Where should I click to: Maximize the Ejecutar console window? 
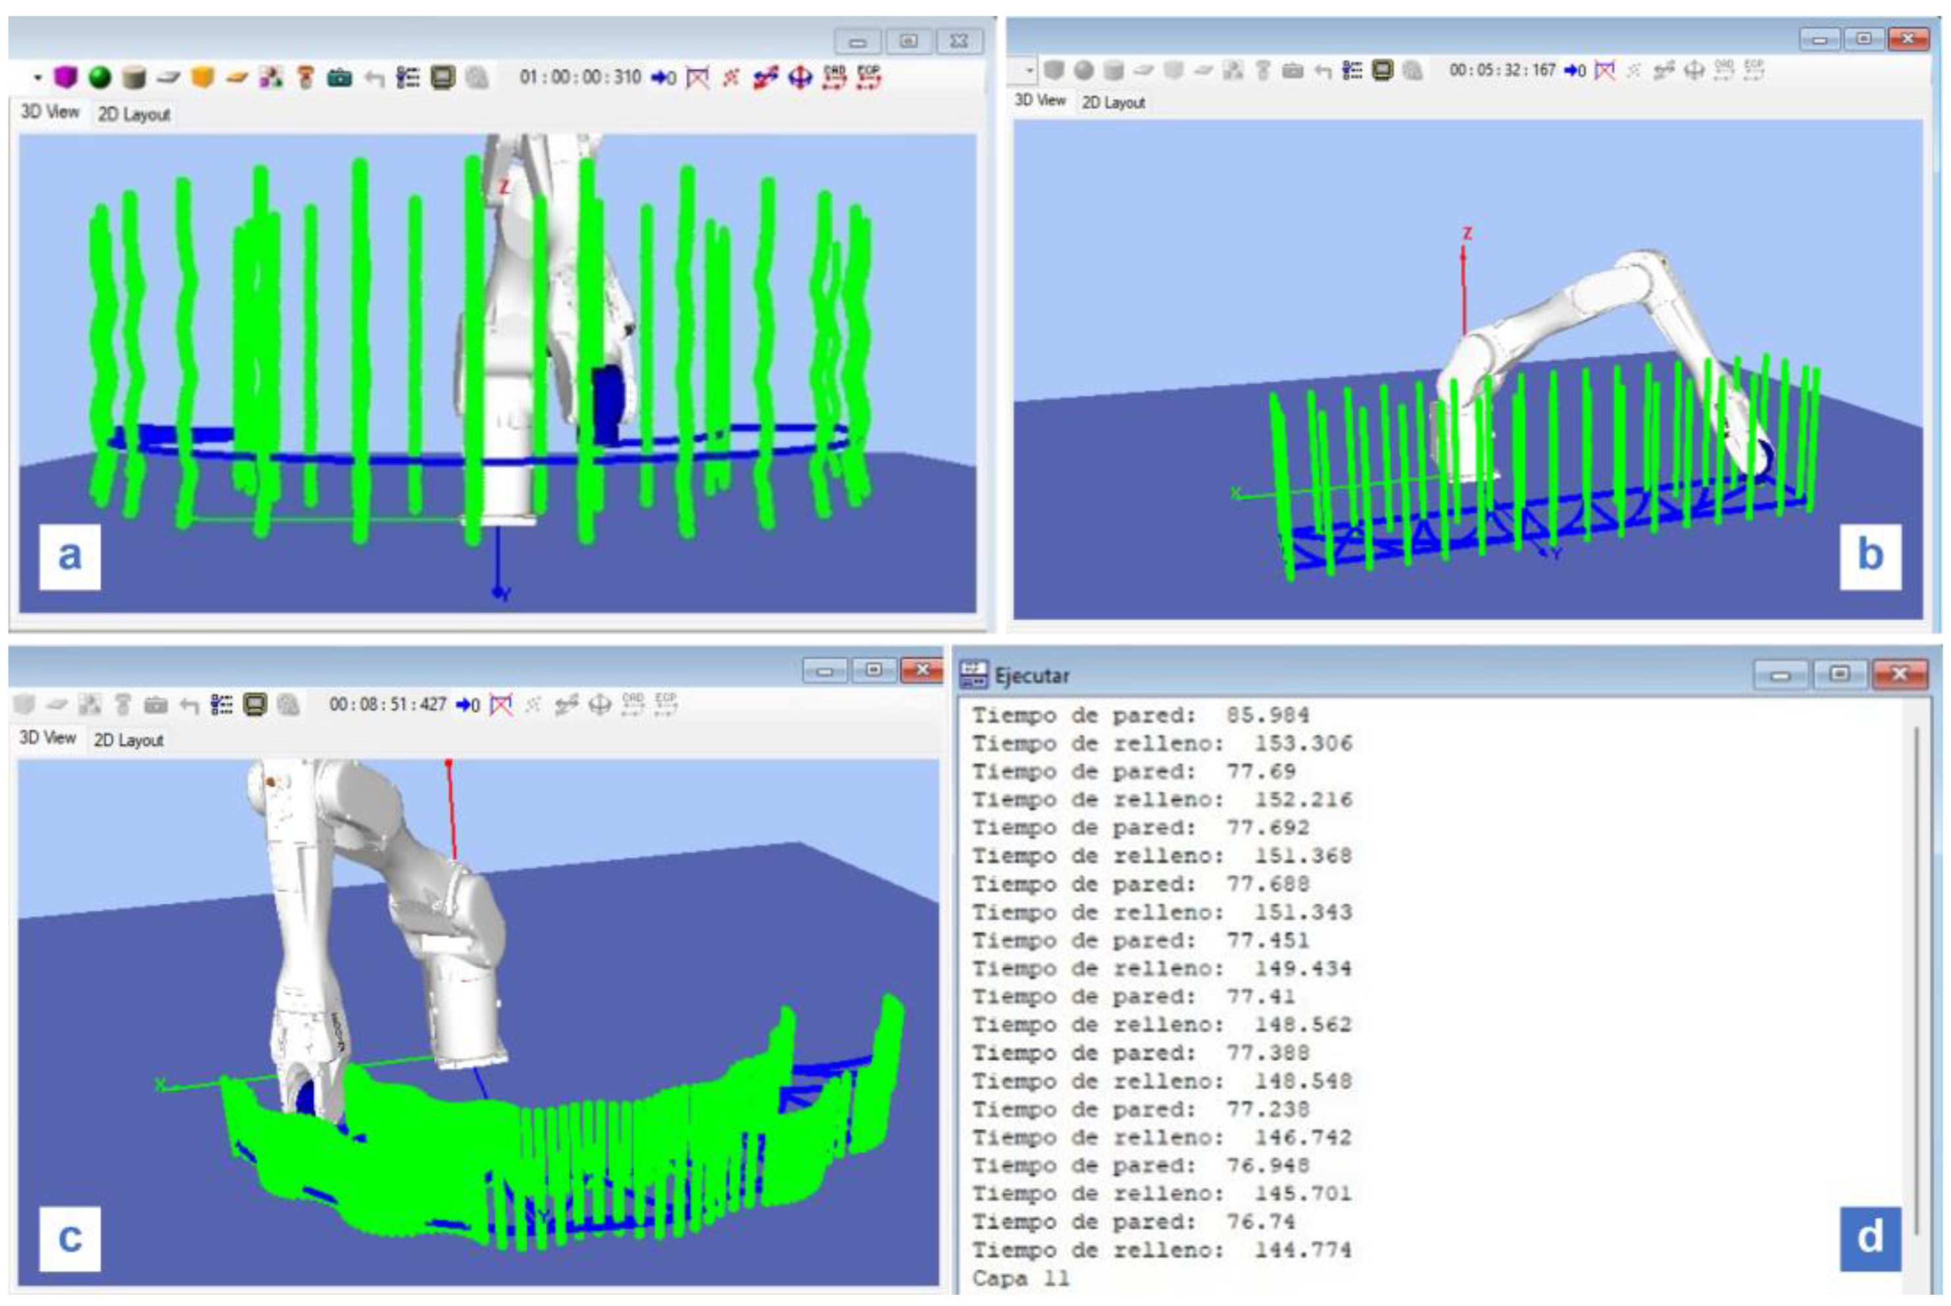1839,674
